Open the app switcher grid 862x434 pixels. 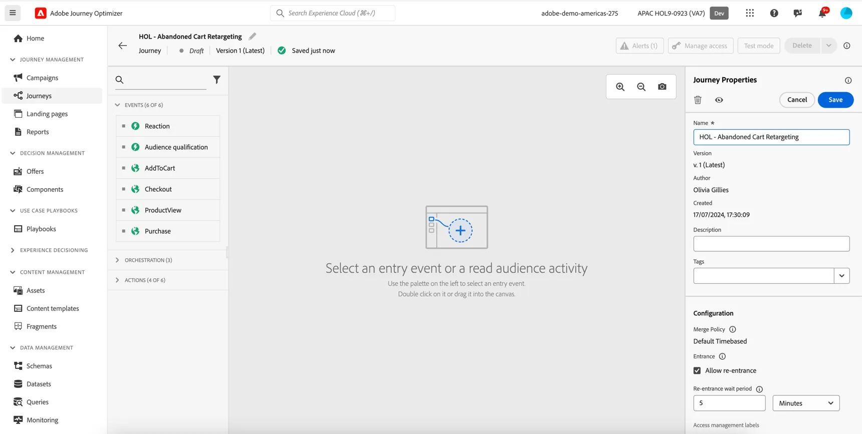(x=750, y=13)
